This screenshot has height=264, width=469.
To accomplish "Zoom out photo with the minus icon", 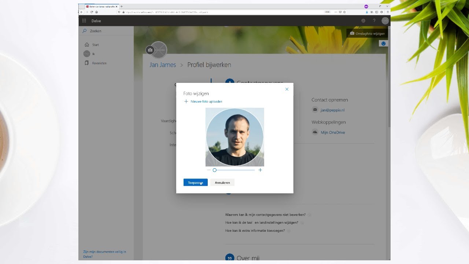I will coord(209,170).
